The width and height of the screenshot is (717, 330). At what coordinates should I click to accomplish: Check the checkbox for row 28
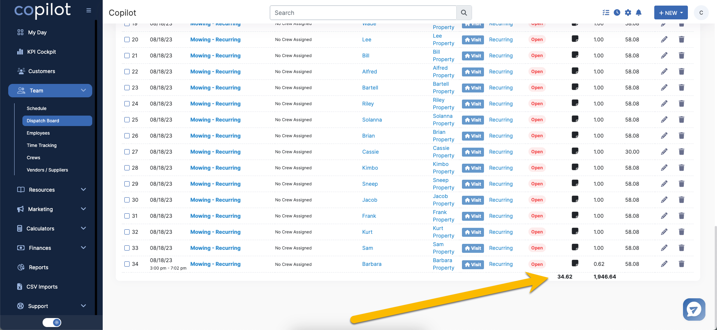127,168
